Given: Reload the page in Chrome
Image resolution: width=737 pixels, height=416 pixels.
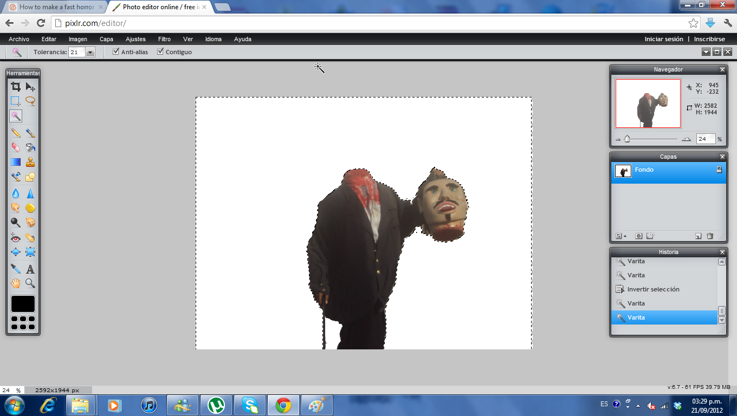Looking at the screenshot, I should coord(41,23).
